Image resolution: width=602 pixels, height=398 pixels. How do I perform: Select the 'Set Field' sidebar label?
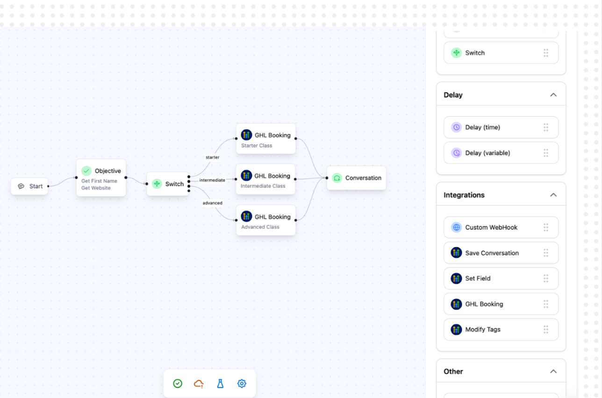tap(478, 278)
